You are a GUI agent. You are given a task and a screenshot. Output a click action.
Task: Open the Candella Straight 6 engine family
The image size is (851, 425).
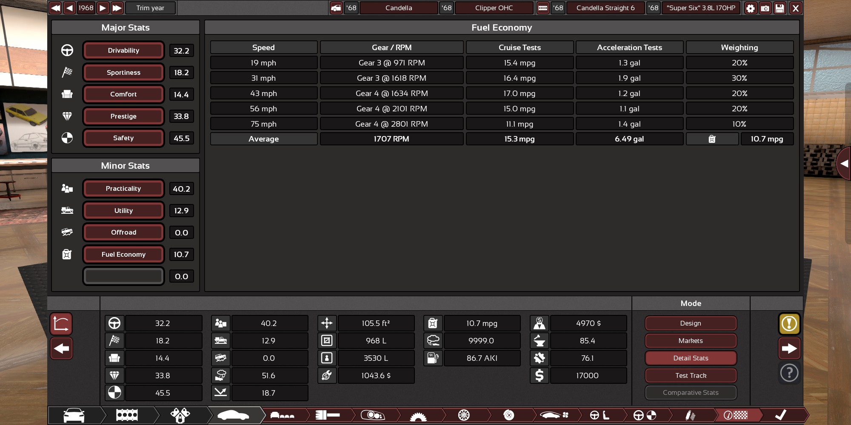[x=605, y=8]
